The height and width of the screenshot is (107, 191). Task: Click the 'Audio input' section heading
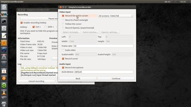pyautogui.click(x=65, y=64)
